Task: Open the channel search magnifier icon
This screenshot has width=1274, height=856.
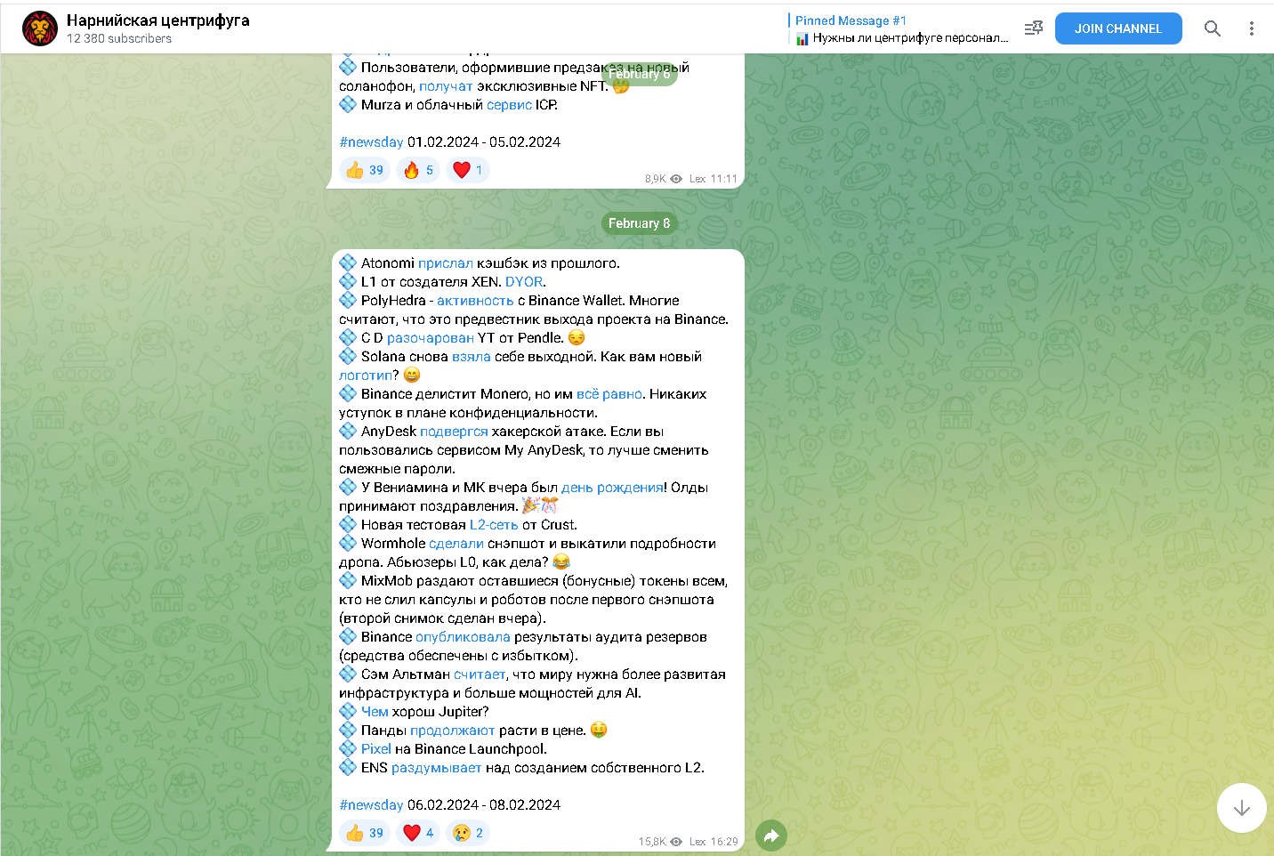Action: point(1213,28)
